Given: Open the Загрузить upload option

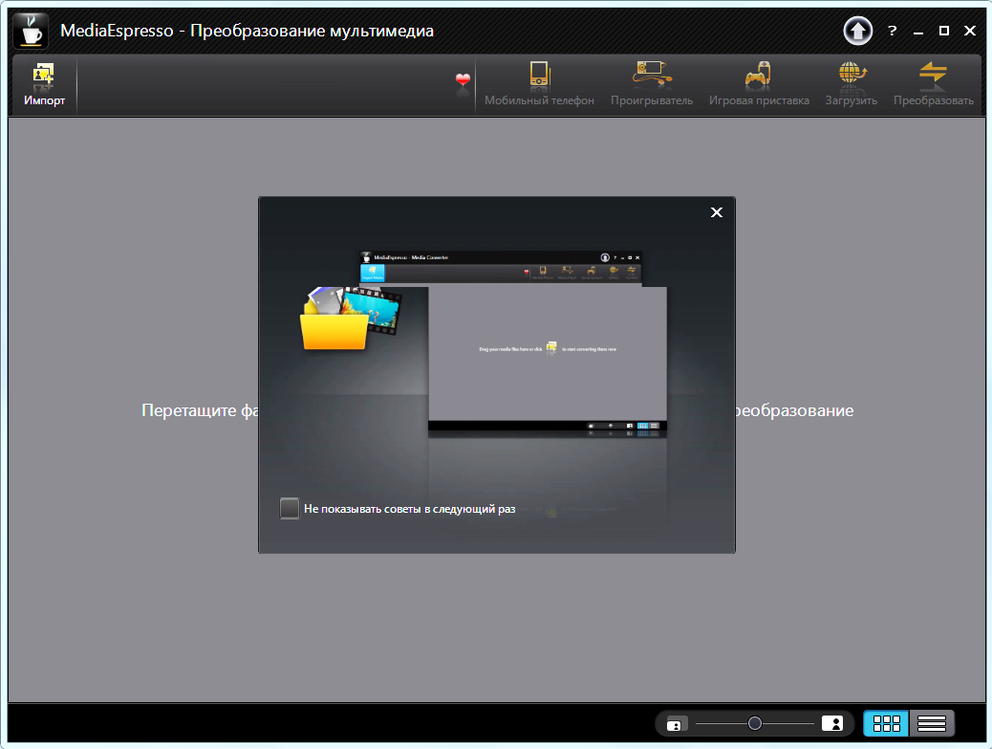Looking at the screenshot, I should 851,77.
